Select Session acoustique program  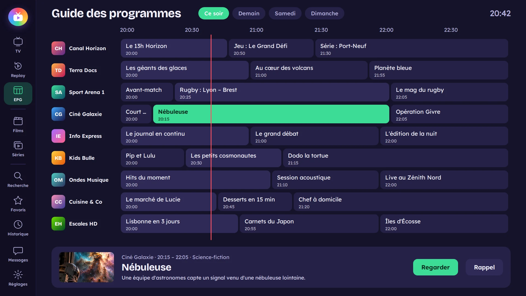(325, 180)
